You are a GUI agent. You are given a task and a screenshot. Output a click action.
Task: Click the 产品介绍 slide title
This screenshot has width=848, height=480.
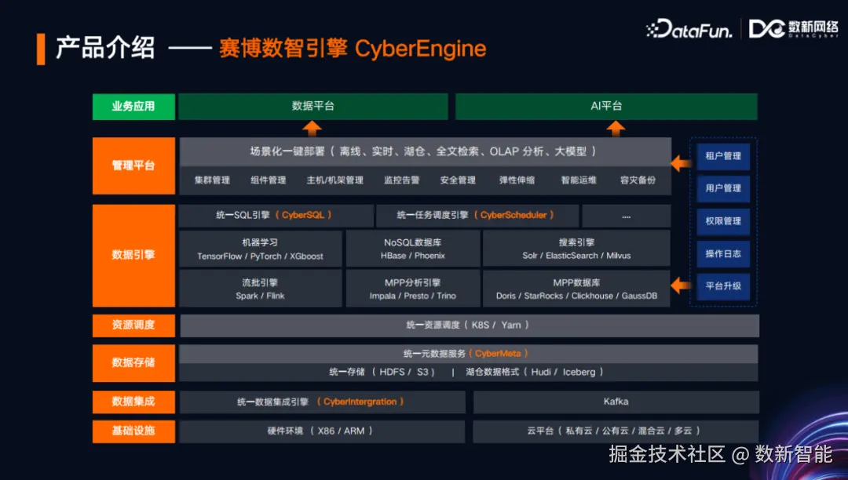tap(105, 49)
